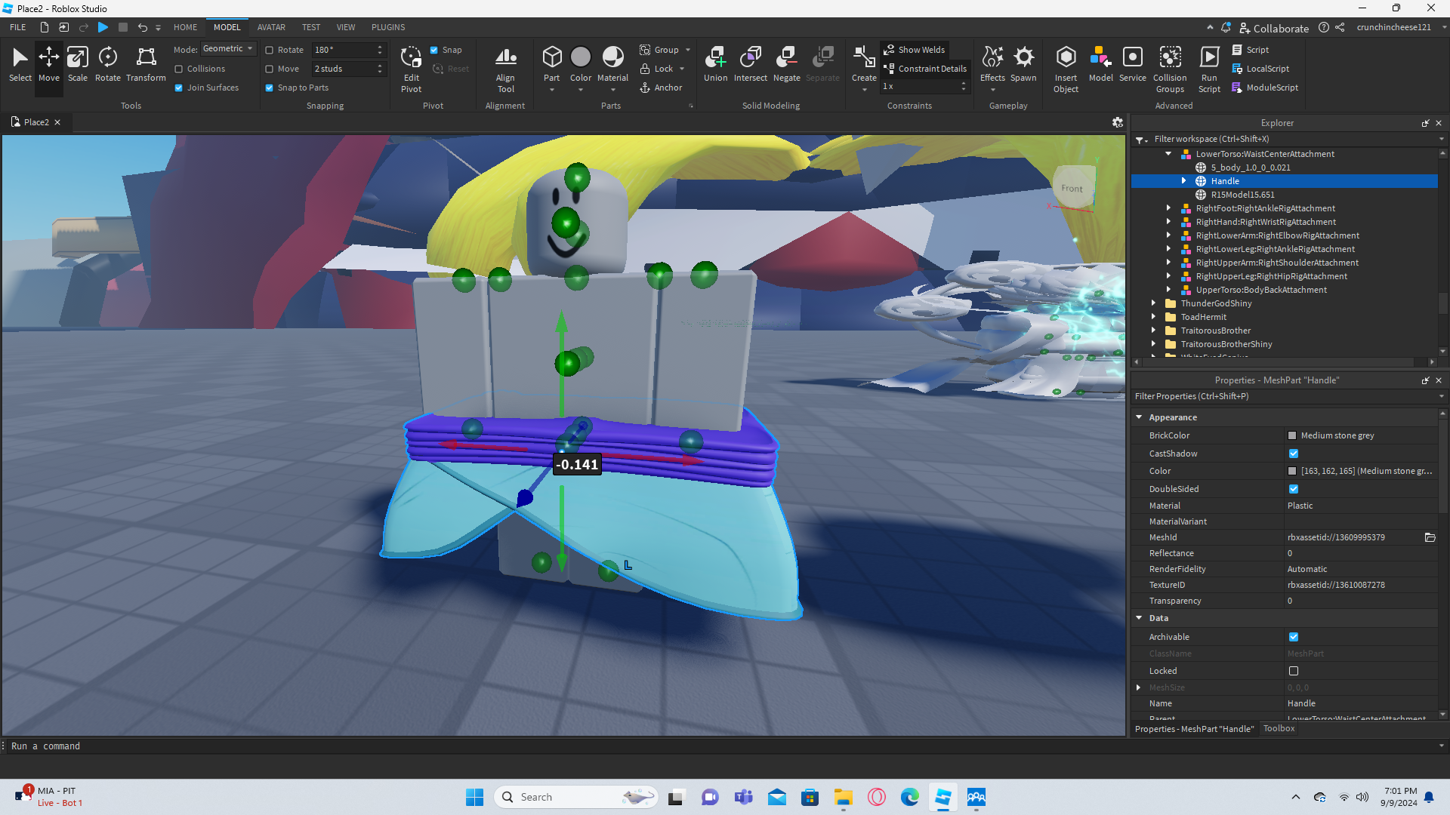This screenshot has width=1450, height=815.
Task: Uncheck the CastShadow property
Action: pyautogui.click(x=1294, y=454)
